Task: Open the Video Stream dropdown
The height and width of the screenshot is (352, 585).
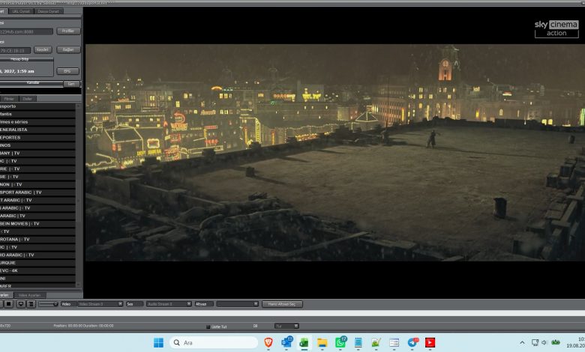Action: tap(100, 304)
